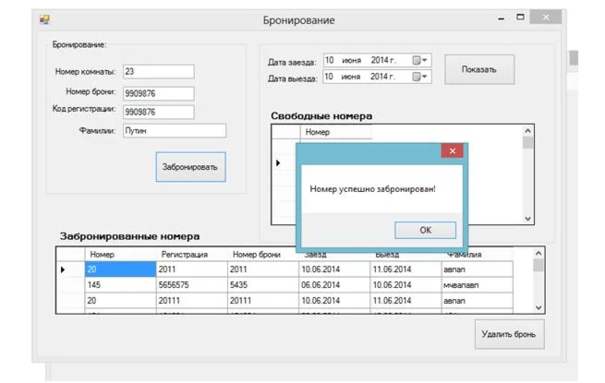The height and width of the screenshot is (383, 605).
Task: Focus the Номер комнаты input field
Action: coord(157,71)
